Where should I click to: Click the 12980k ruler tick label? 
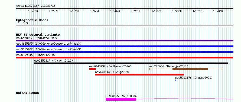point(115,11)
